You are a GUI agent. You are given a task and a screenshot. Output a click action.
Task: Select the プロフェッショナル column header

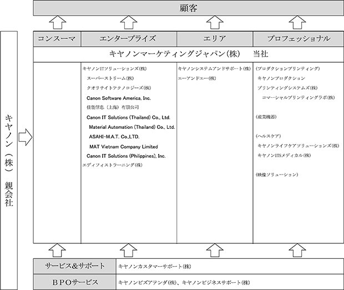pos(299,39)
